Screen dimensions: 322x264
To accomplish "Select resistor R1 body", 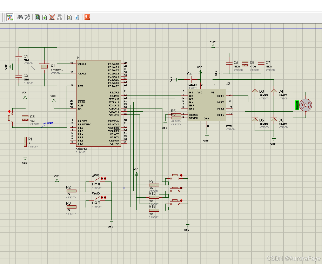I will click(25, 142).
